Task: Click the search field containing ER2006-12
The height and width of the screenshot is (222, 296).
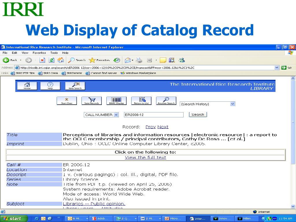Action: click(x=154, y=114)
